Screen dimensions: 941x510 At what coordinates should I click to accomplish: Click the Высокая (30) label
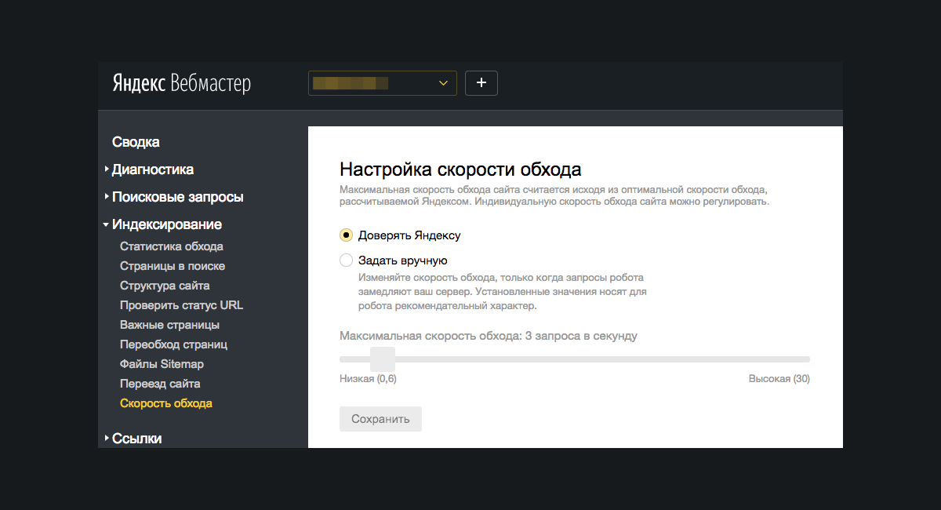[779, 379]
